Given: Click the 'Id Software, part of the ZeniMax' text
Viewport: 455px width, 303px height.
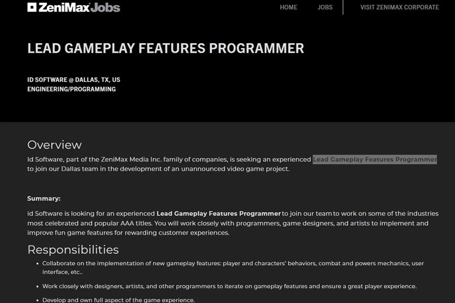Looking at the screenshot, I should tap(85, 159).
